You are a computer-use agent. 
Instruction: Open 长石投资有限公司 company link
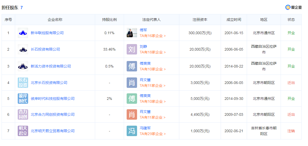point(45,49)
